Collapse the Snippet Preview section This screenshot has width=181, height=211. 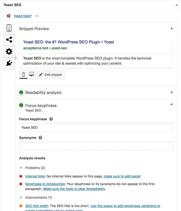(172, 28)
